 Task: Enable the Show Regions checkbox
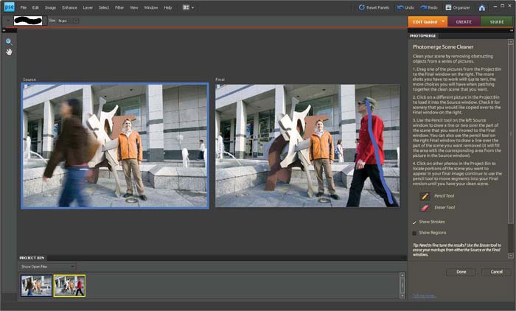point(414,233)
